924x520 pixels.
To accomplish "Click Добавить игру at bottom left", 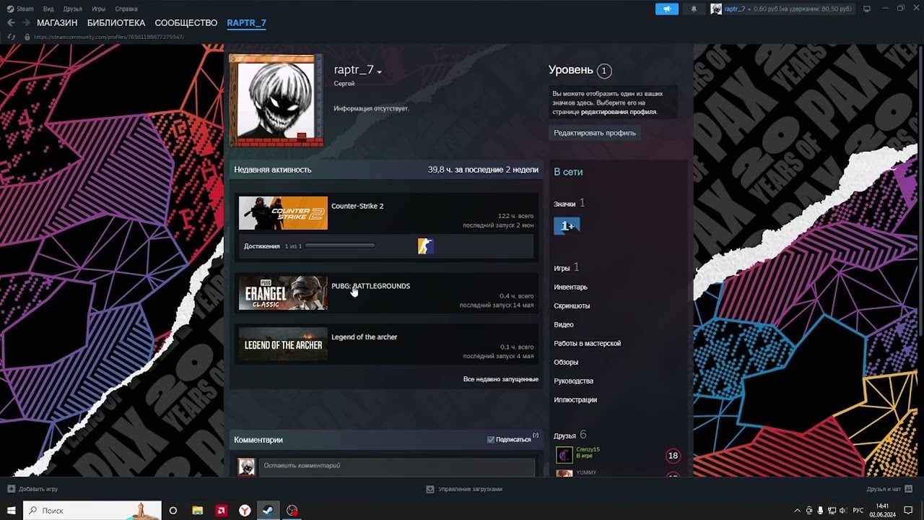I will [x=32, y=489].
